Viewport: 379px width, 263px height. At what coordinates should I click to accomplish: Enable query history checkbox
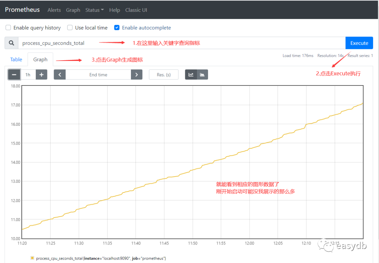pos(8,28)
